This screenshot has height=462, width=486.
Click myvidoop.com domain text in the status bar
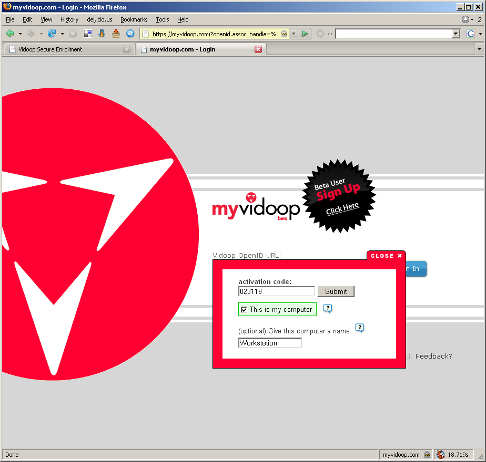coord(401,455)
